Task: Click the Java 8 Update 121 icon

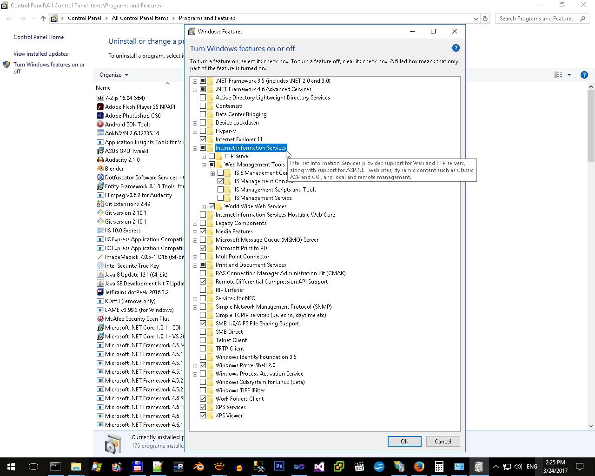Action: 100,274
